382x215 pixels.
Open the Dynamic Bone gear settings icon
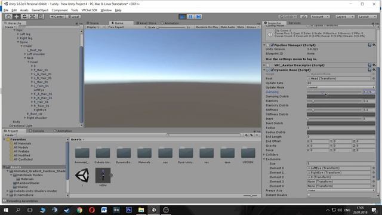[x=374, y=70]
